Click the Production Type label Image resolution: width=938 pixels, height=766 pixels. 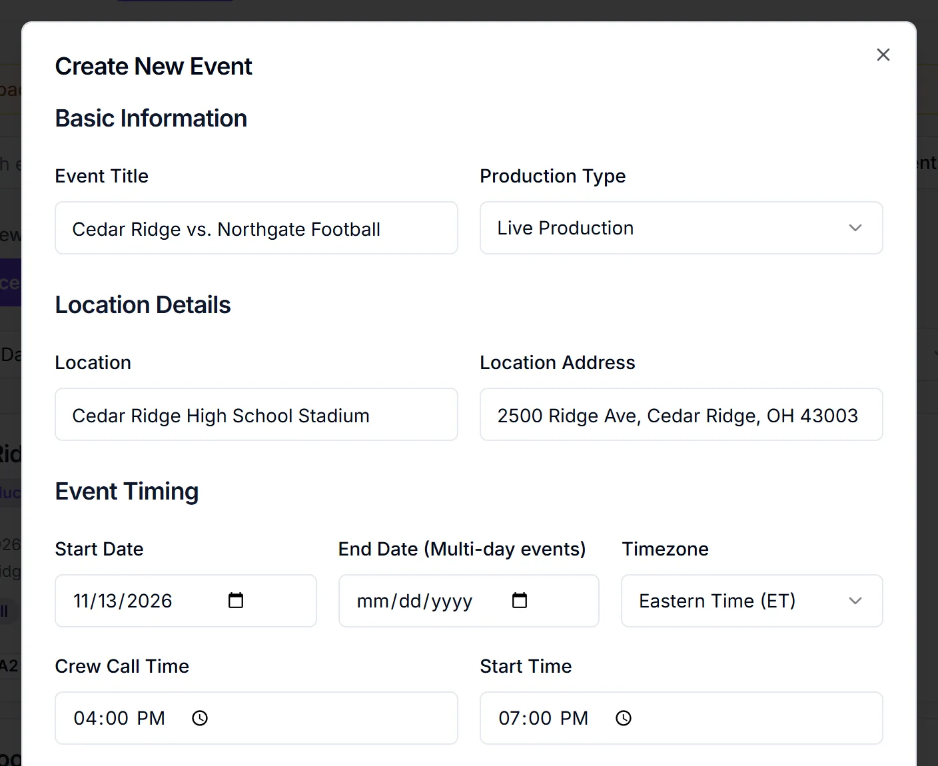pos(553,176)
